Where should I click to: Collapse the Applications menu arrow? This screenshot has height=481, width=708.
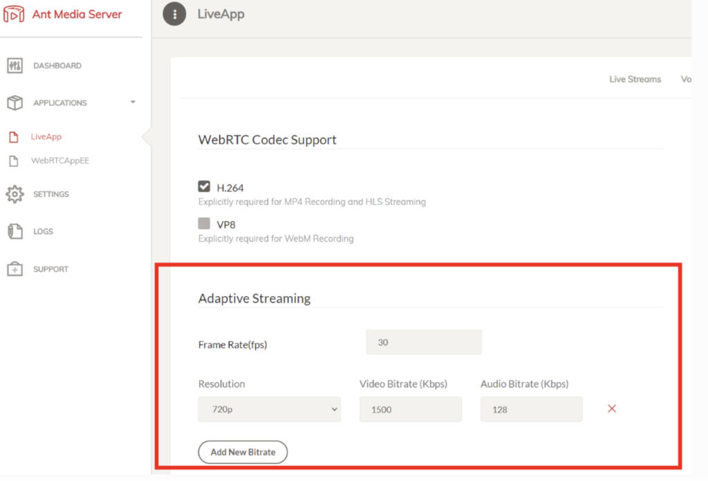(133, 102)
